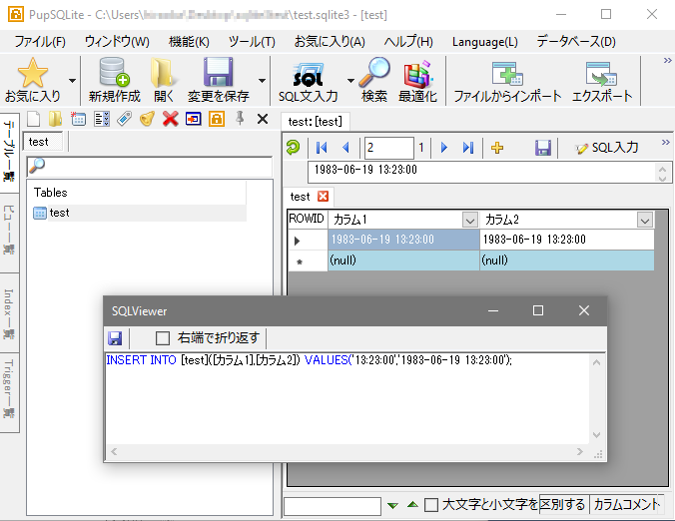This screenshot has height=521, width=675.
Task: Click the orange lock icon
Action: click(x=217, y=119)
